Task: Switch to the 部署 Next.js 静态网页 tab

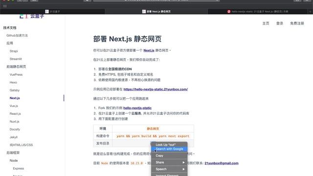Action: pyautogui.click(x=156, y=12)
